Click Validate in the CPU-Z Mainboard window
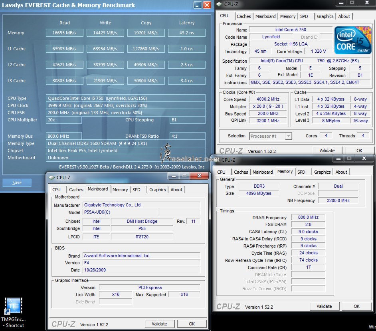376x331 pixels. click(x=159, y=324)
